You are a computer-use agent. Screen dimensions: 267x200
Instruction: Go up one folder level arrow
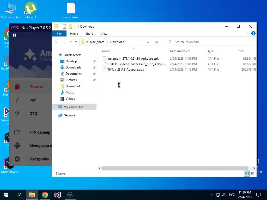(76, 42)
